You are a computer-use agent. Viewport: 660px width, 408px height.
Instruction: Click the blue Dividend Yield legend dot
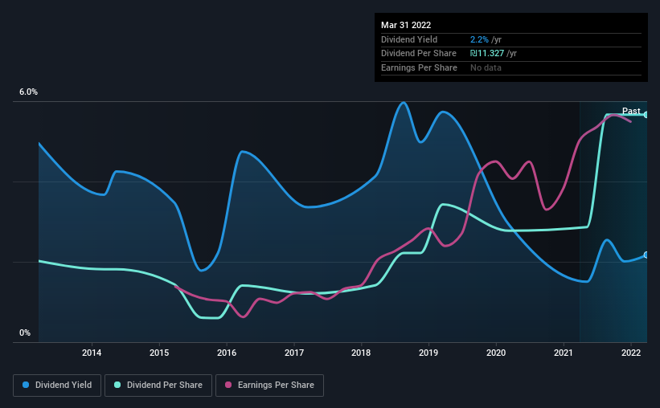[x=26, y=385]
